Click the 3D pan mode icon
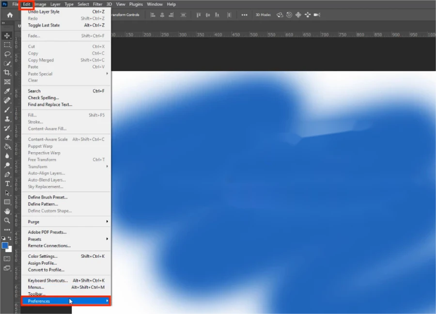Viewport: 436px width, 314px height. point(298,15)
